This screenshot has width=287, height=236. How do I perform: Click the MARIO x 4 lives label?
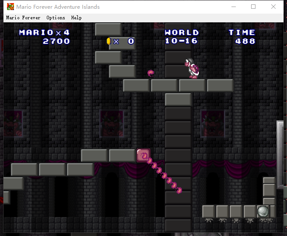45,32
